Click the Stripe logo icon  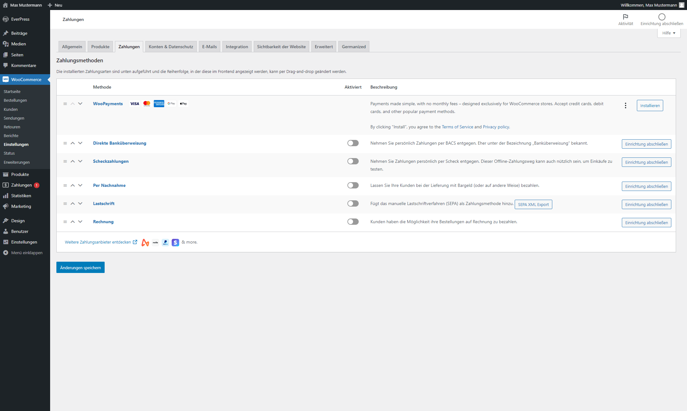point(175,242)
